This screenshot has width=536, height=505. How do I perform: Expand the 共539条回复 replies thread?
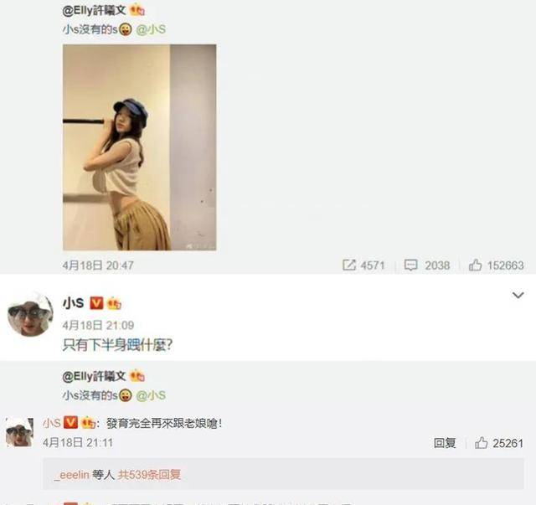(x=149, y=475)
